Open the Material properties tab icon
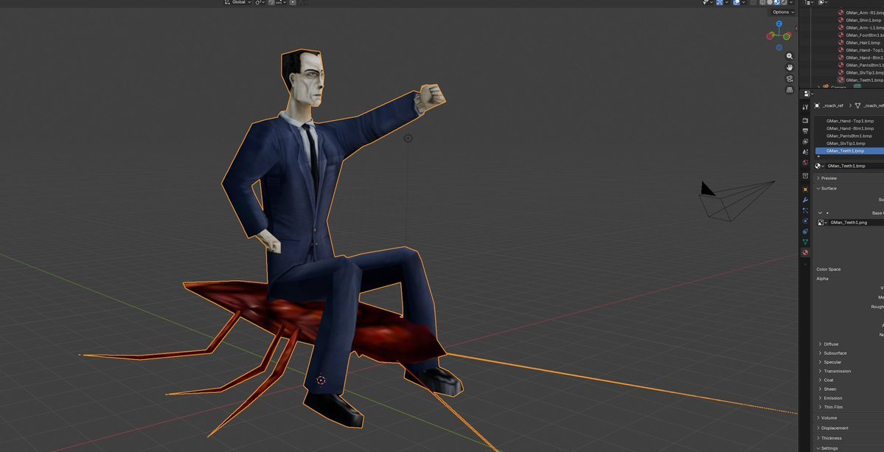The height and width of the screenshot is (452, 884). pyautogui.click(x=805, y=252)
